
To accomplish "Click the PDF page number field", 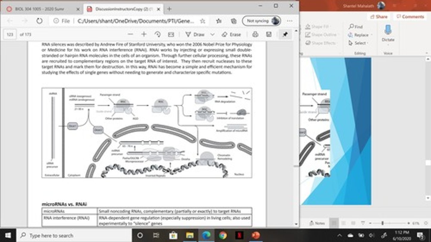I will point(10,34).
